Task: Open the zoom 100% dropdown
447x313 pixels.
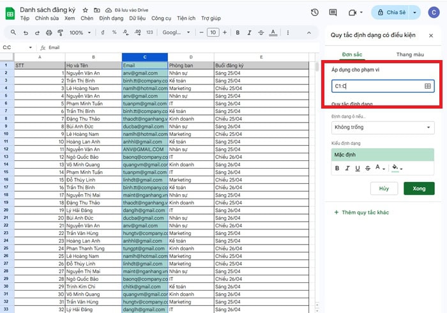Action: pyautogui.click(x=79, y=33)
